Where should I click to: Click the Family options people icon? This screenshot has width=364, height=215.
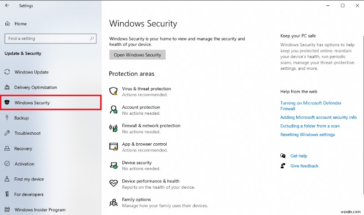pyautogui.click(x=114, y=202)
